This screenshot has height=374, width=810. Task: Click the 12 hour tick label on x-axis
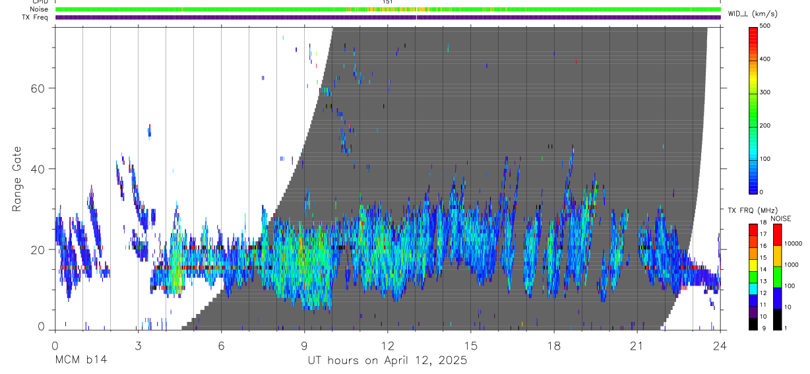click(387, 345)
